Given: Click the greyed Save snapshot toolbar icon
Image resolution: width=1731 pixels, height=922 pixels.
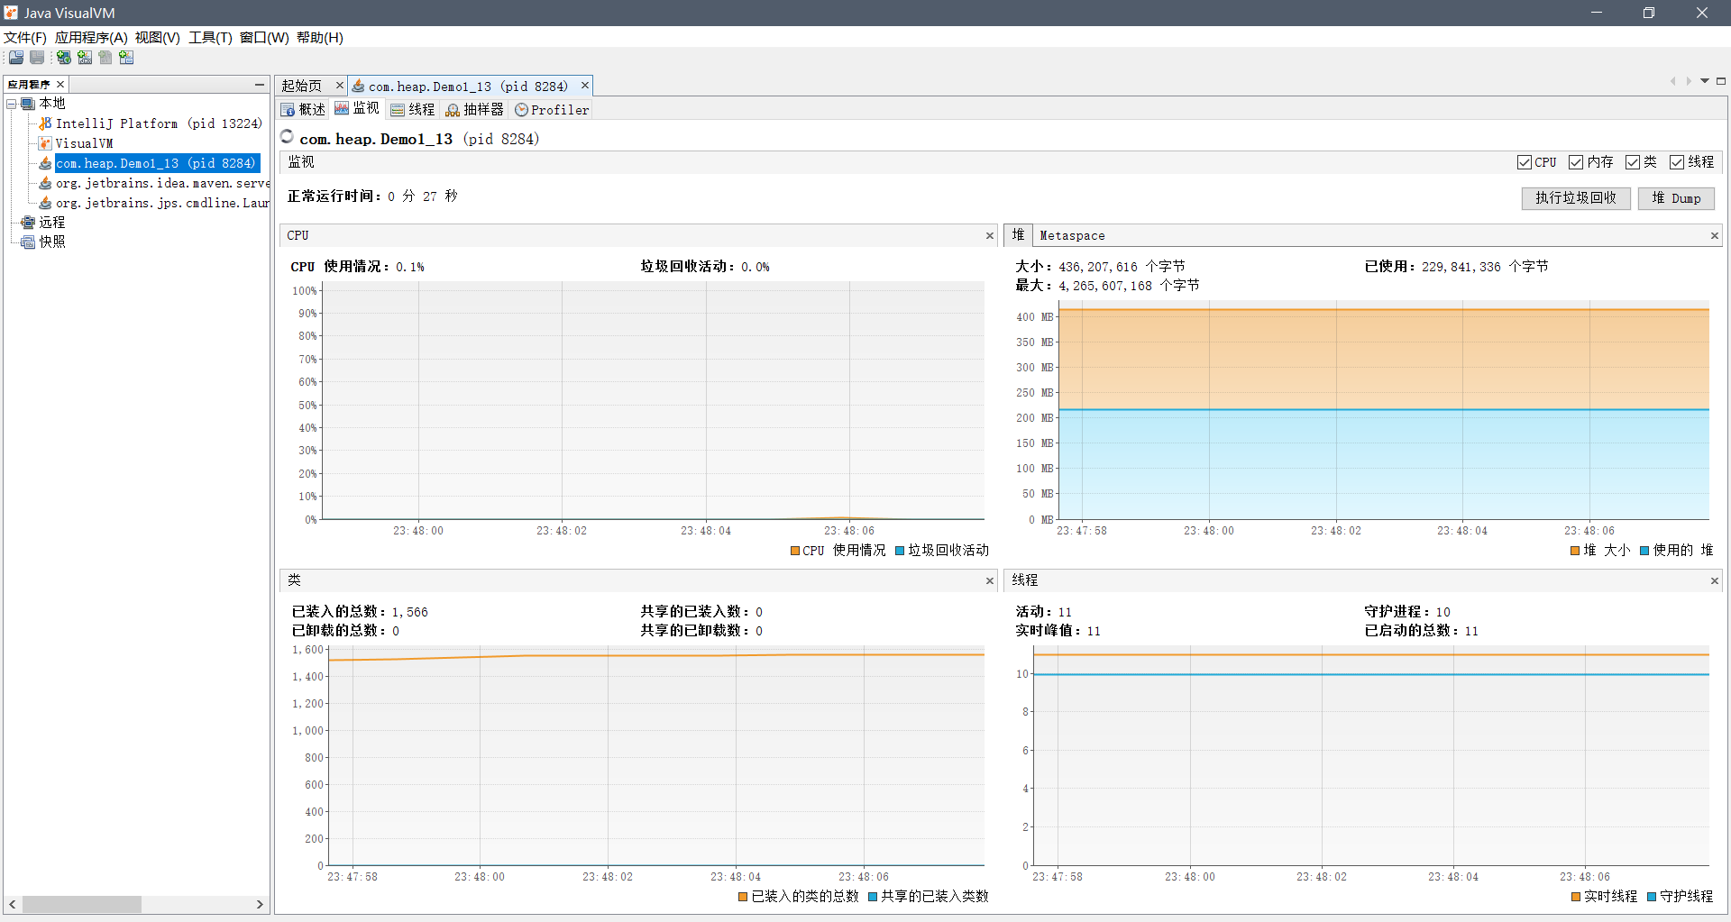Looking at the screenshot, I should (x=37, y=58).
